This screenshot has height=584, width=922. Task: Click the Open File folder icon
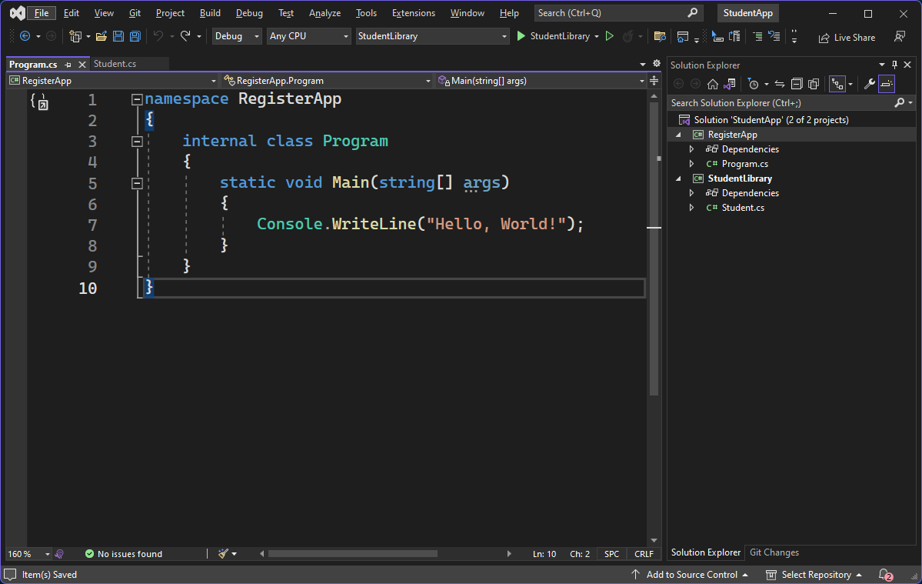point(102,36)
